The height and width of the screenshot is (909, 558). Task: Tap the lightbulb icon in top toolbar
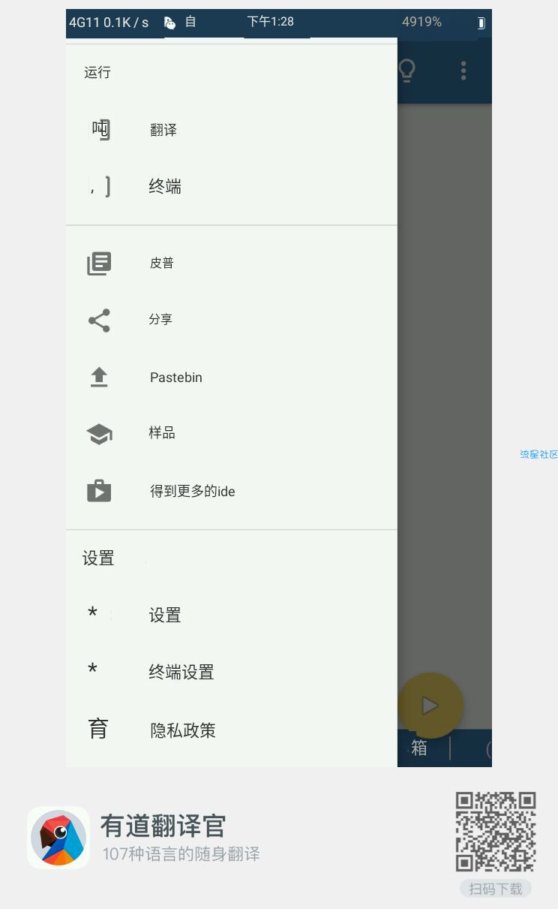[x=406, y=71]
